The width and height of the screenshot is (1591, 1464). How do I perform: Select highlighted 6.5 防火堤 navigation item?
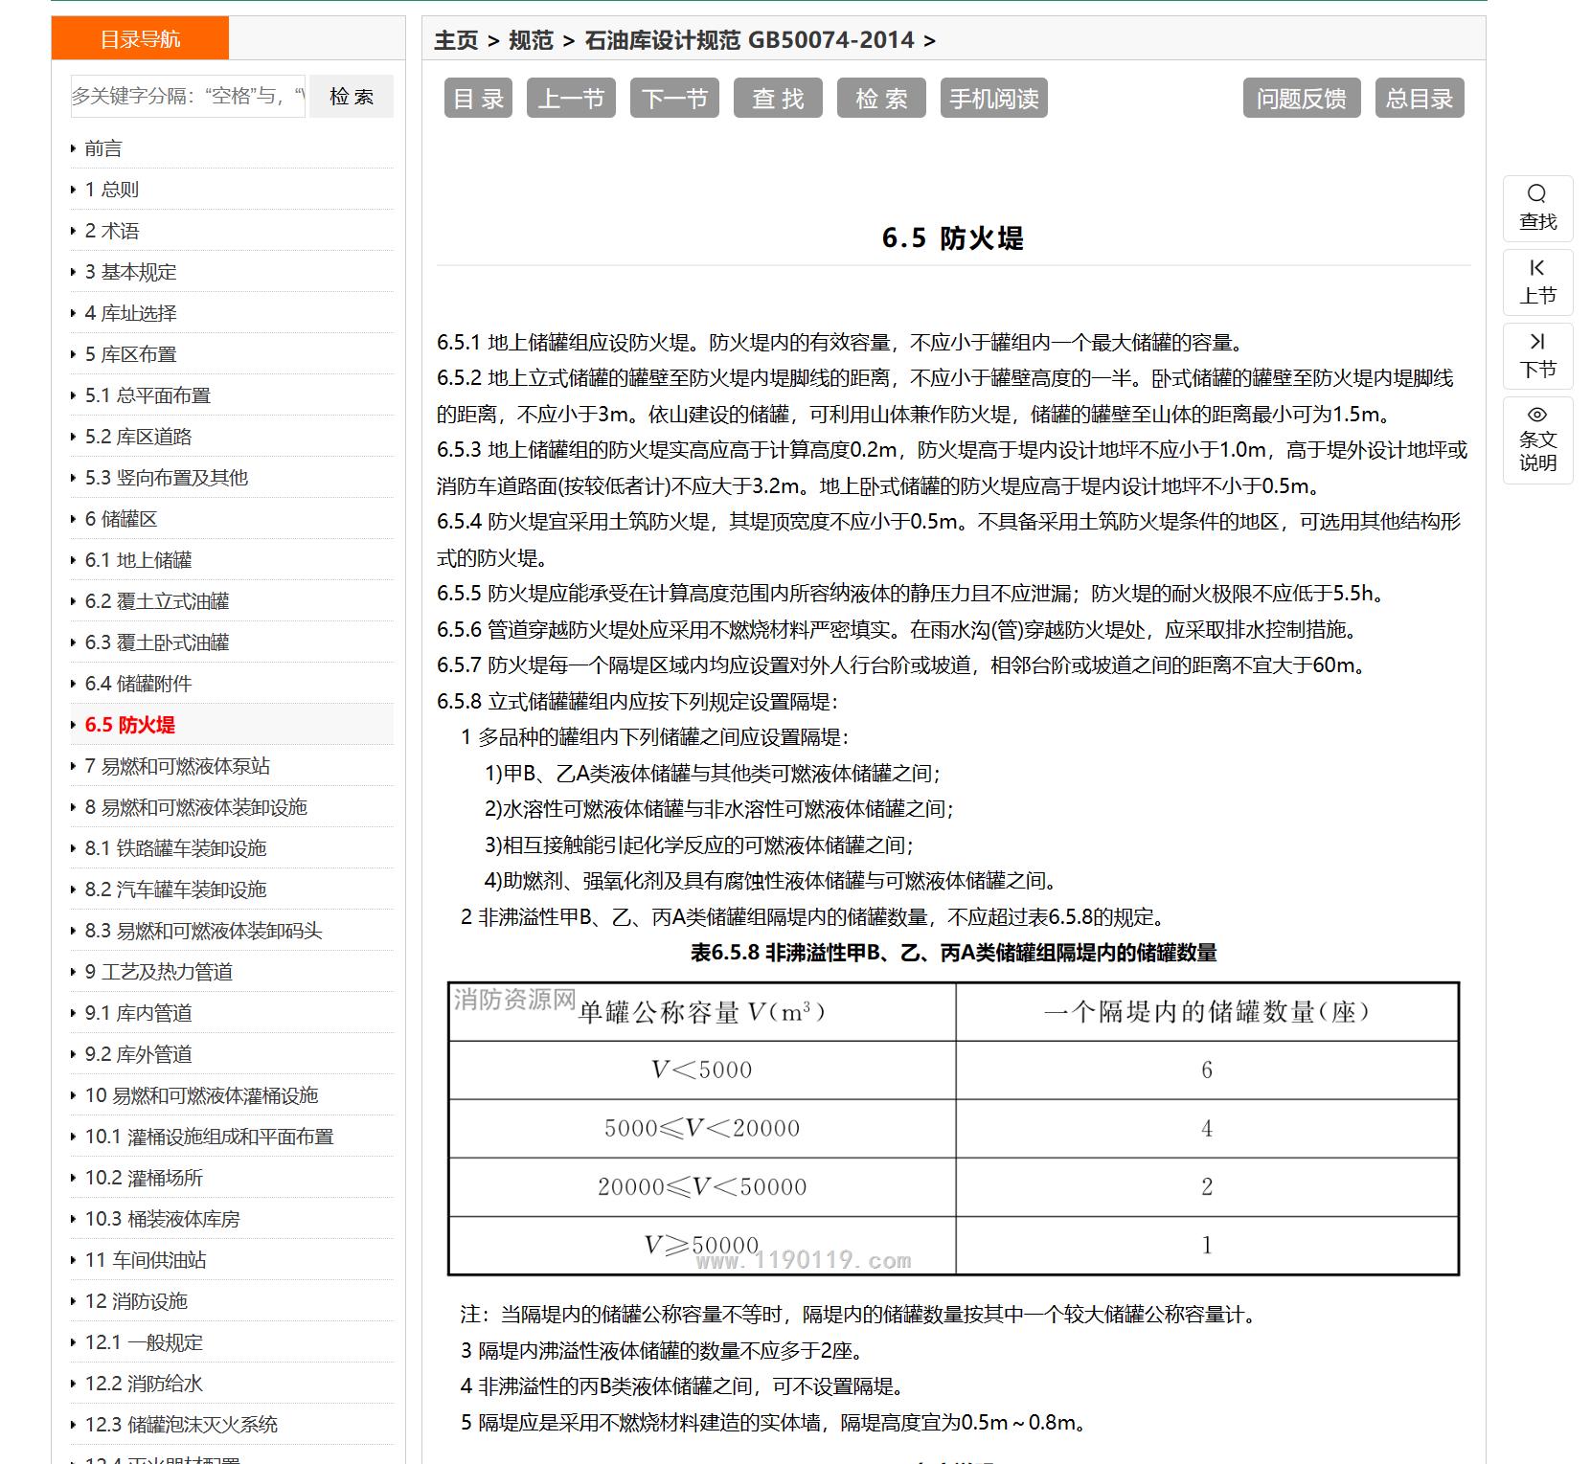click(130, 725)
